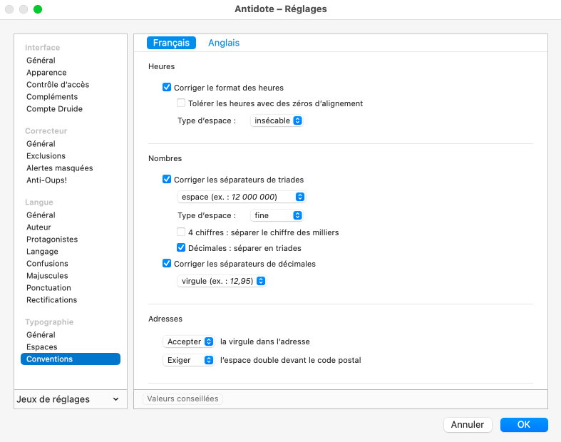Screen dimensions: 561x442
Task: Open the insécable space type dropdown
Action: pos(277,121)
